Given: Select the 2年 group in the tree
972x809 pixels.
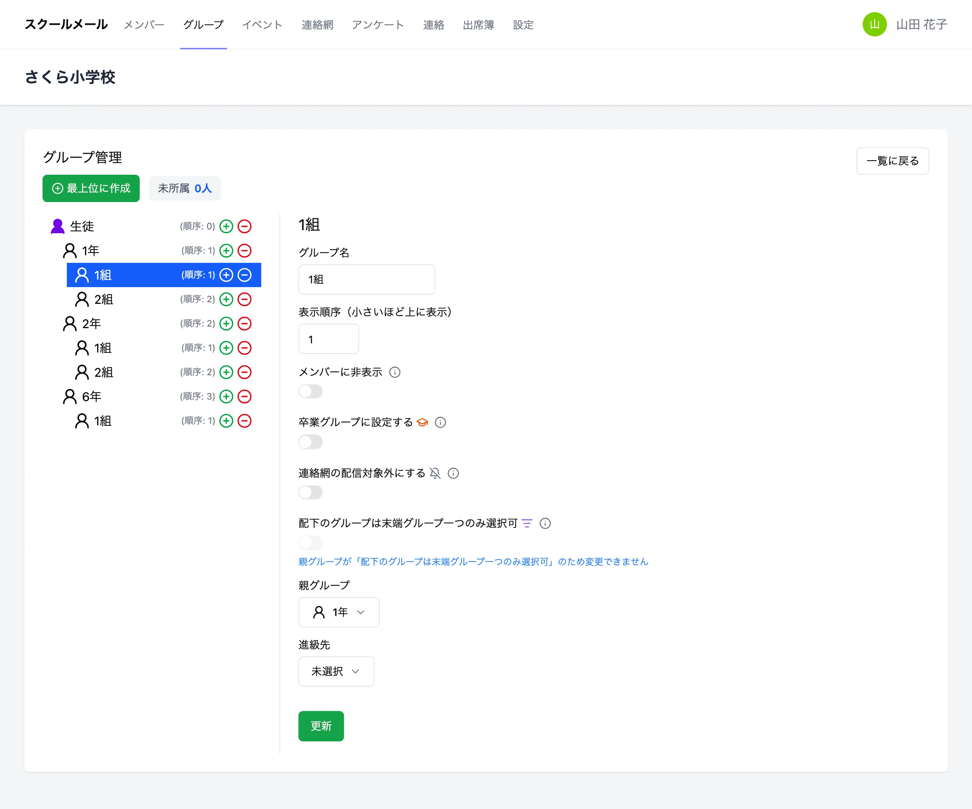Looking at the screenshot, I should [158, 323].
